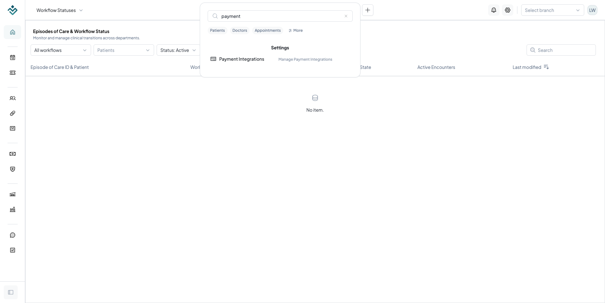
Task: Click the No item. message
Action: point(315,110)
